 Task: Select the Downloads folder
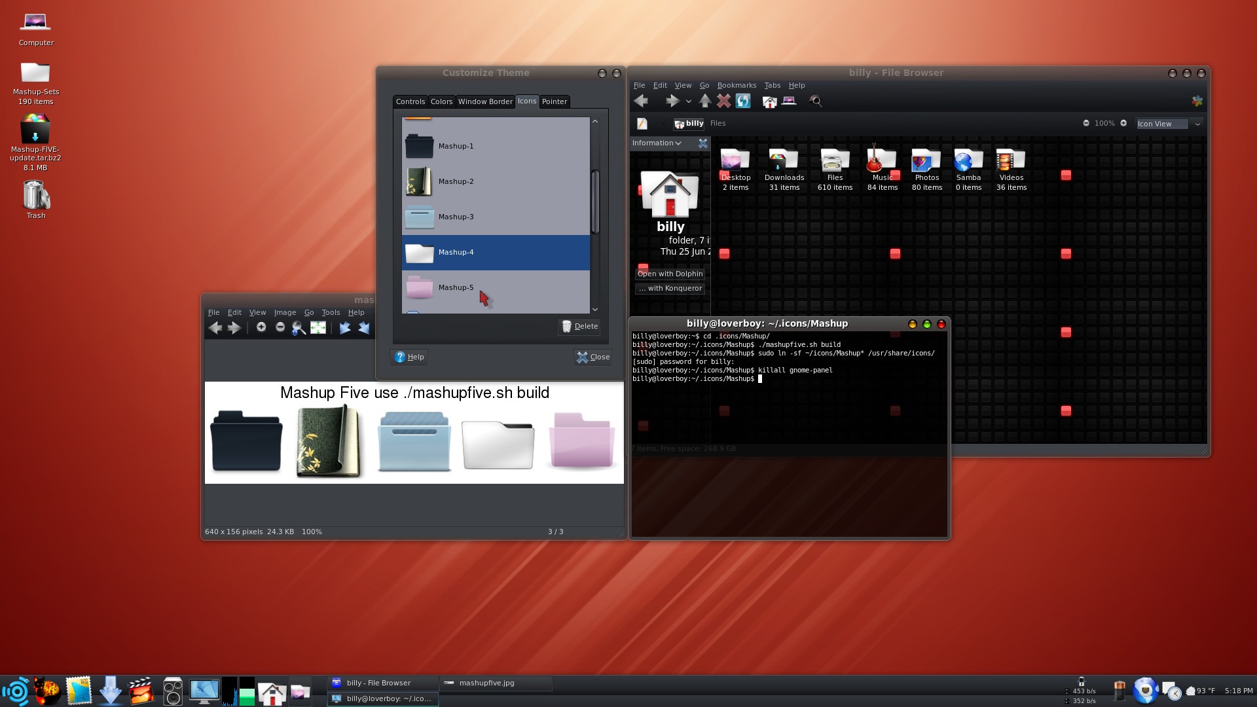pyautogui.click(x=784, y=170)
